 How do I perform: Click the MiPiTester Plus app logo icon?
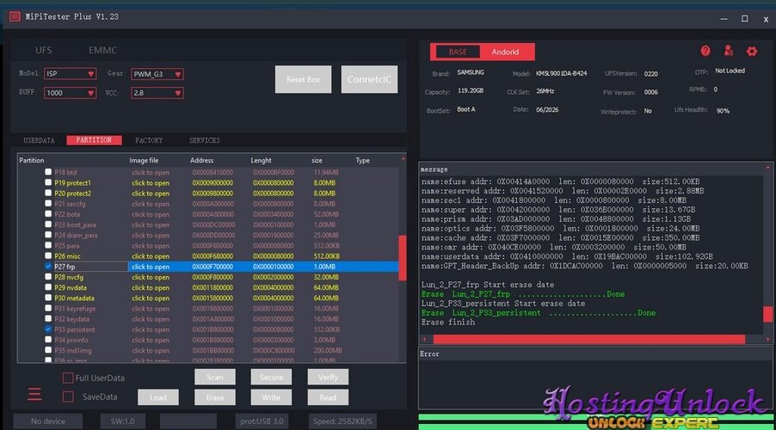(x=15, y=17)
